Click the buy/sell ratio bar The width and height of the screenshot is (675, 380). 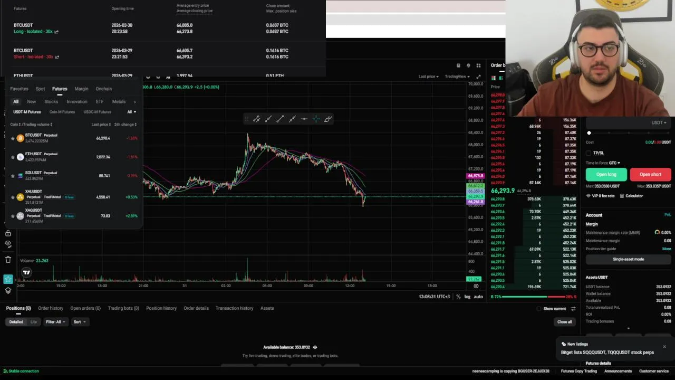(x=533, y=297)
